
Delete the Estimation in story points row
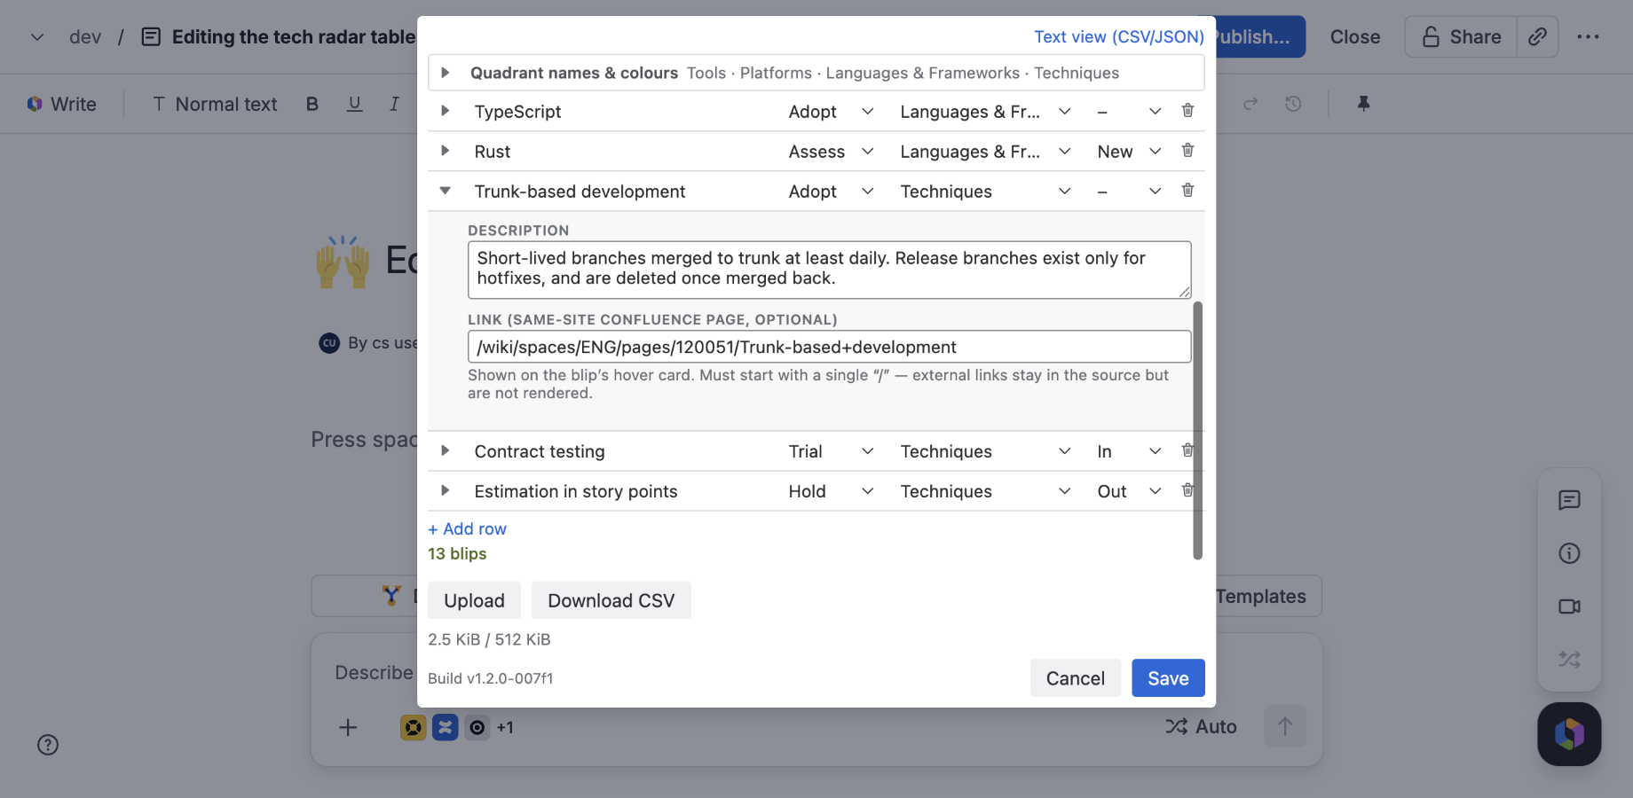point(1187,490)
